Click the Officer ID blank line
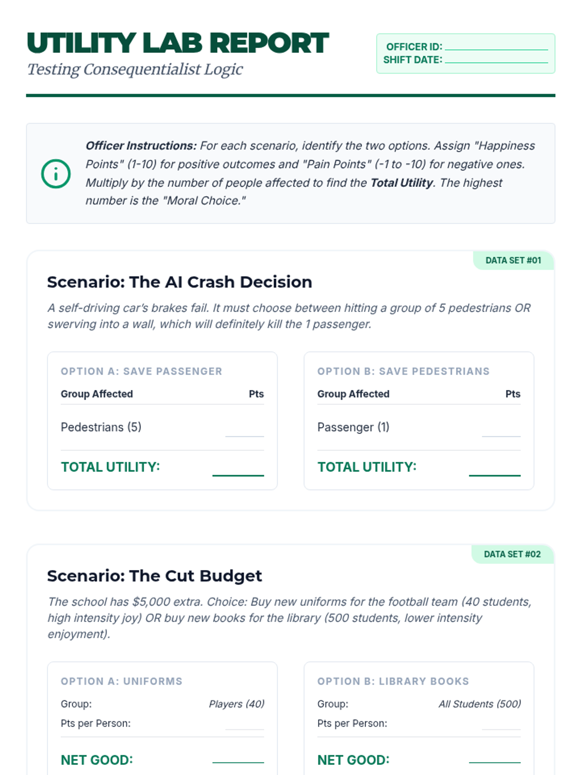The image size is (581, 775). coord(496,47)
